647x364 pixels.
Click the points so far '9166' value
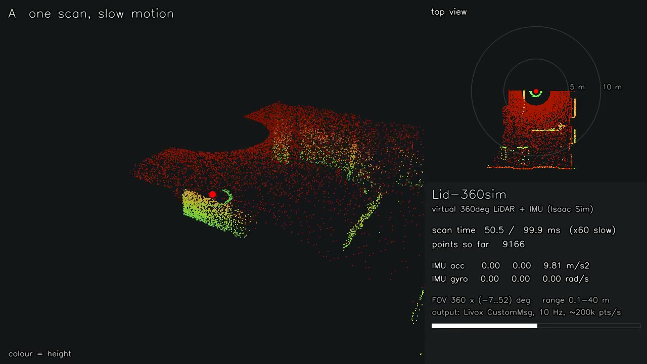[514, 244]
